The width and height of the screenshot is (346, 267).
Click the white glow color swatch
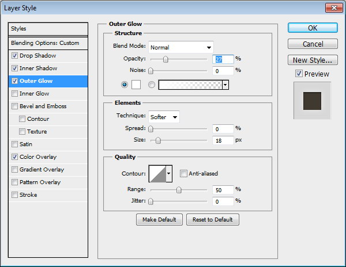(136, 85)
